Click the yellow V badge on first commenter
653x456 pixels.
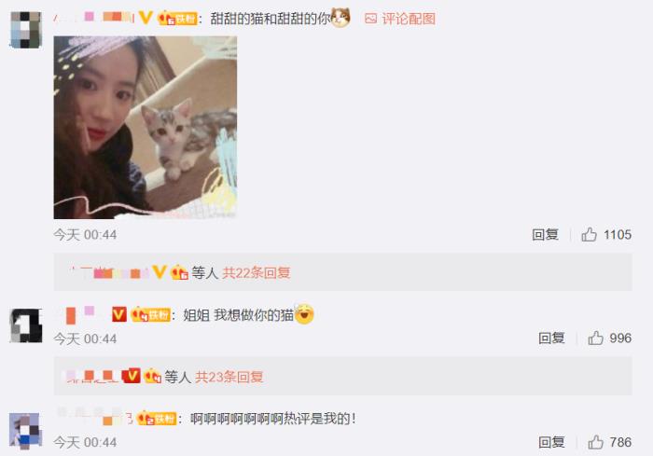coord(146,18)
